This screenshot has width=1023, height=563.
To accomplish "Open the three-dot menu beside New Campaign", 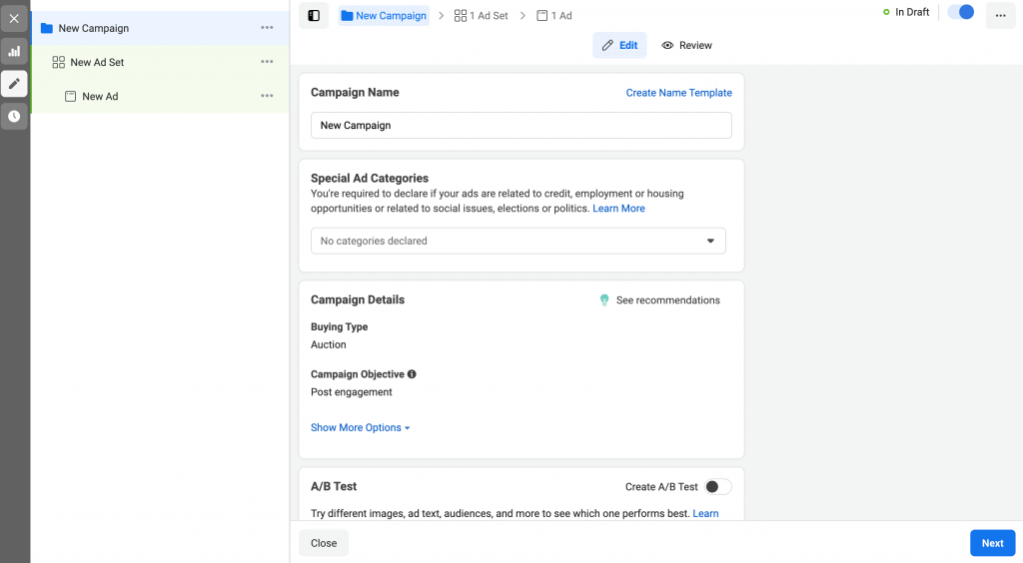I will point(267,28).
